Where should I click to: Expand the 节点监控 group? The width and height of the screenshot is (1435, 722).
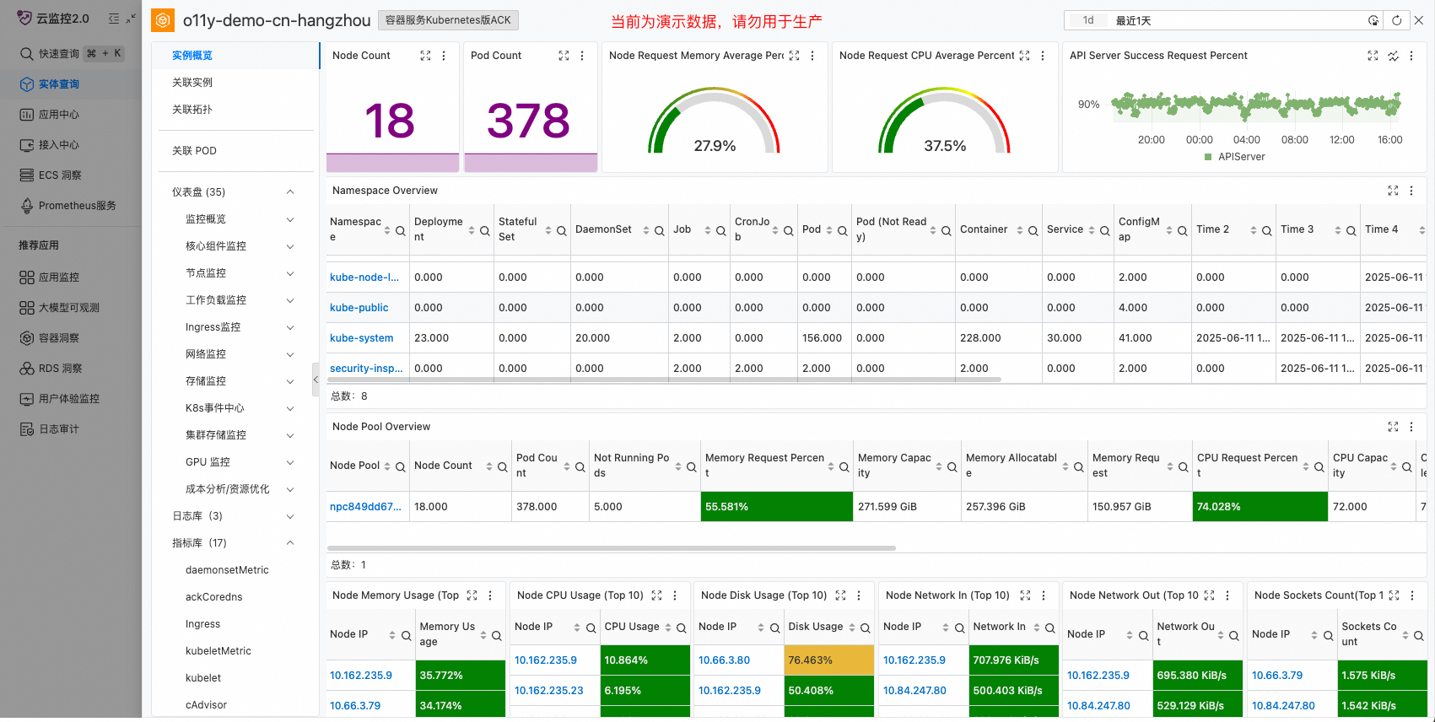click(x=290, y=273)
